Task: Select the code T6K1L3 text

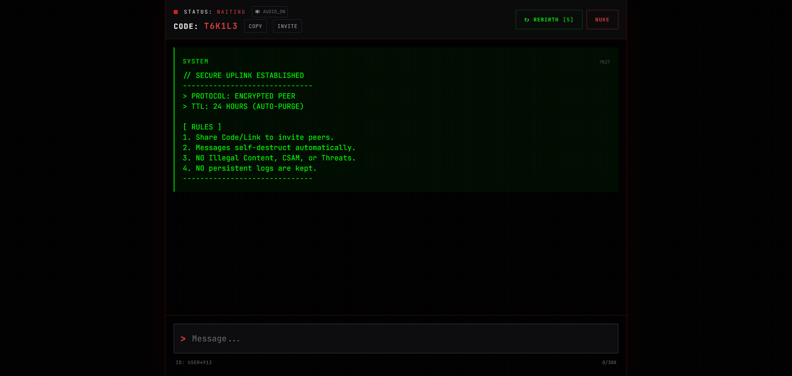Action: click(x=220, y=26)
